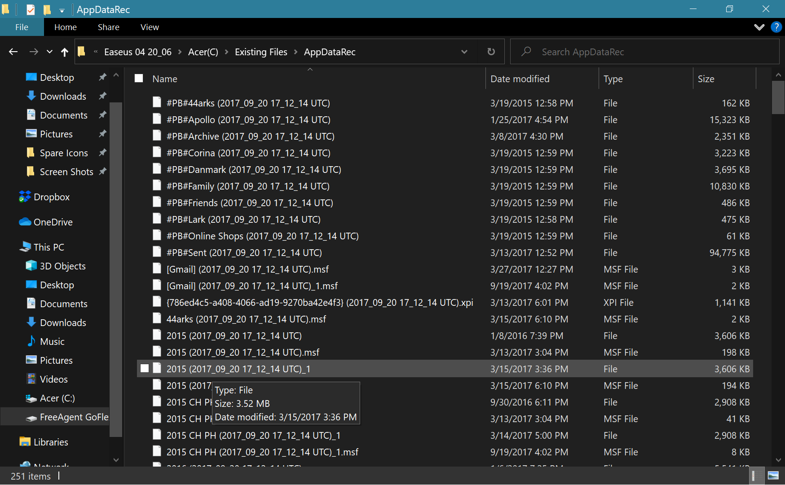Open the Help question mark icon
Viewport: 785px width, 485px height.
[776, 27]
